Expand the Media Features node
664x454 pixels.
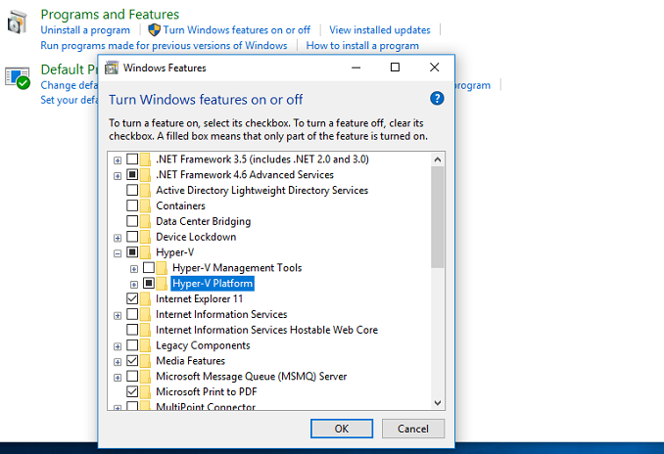[x=118, y=362]
